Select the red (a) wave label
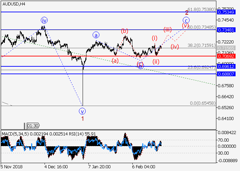 [115, 61]
